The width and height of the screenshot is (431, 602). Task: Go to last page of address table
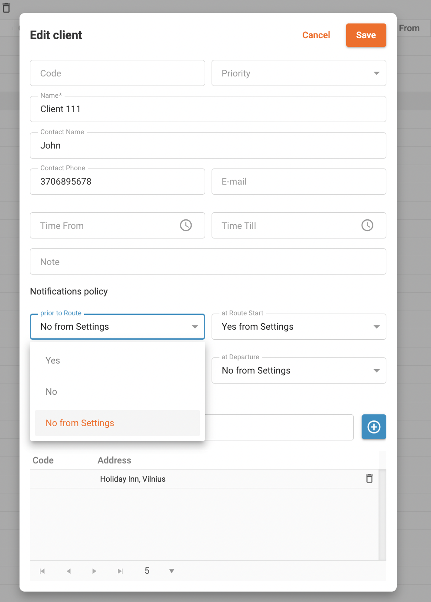(120, 571)
